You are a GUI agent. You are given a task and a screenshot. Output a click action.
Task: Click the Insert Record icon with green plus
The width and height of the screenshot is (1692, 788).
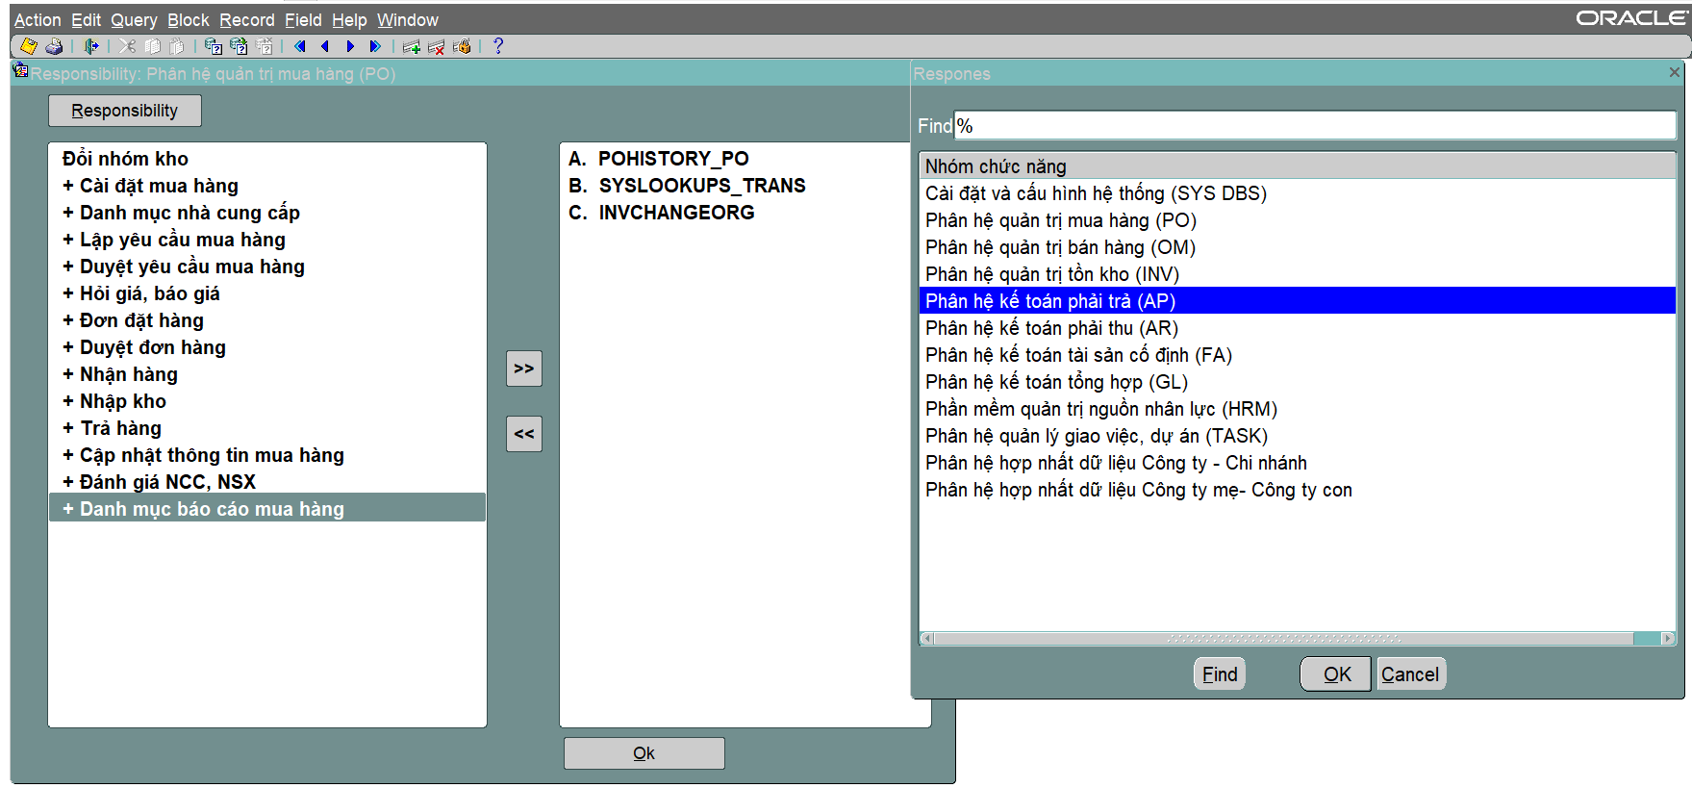412,46
